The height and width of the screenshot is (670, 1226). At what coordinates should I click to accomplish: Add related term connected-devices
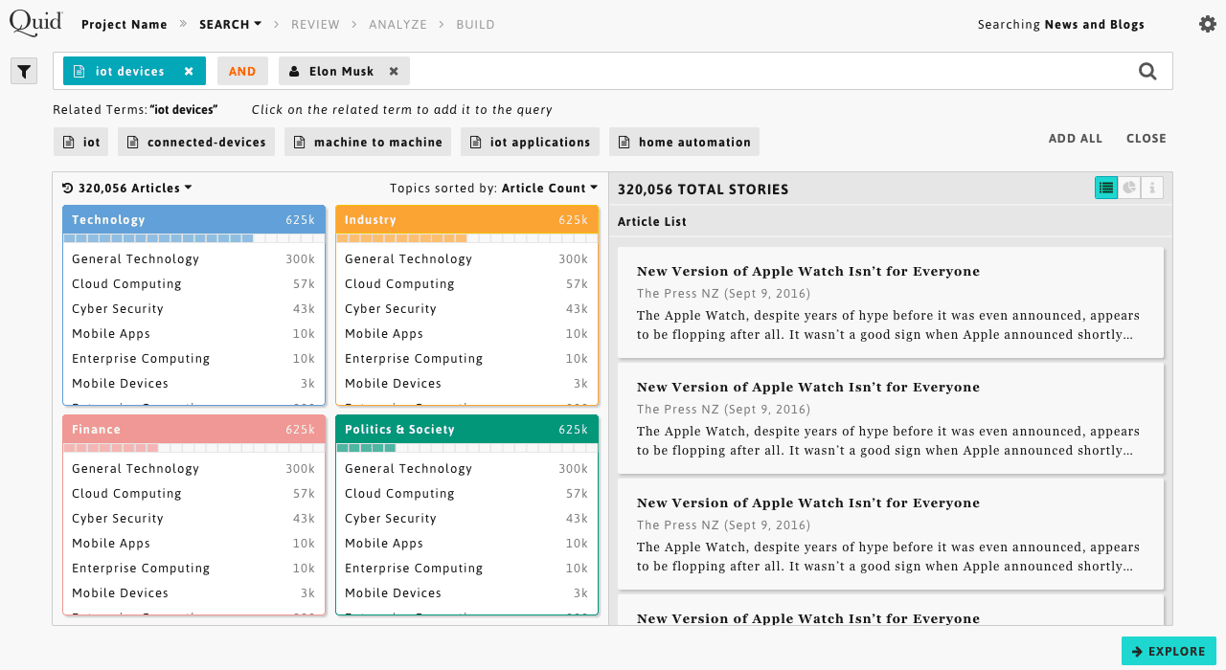(196, 142)
